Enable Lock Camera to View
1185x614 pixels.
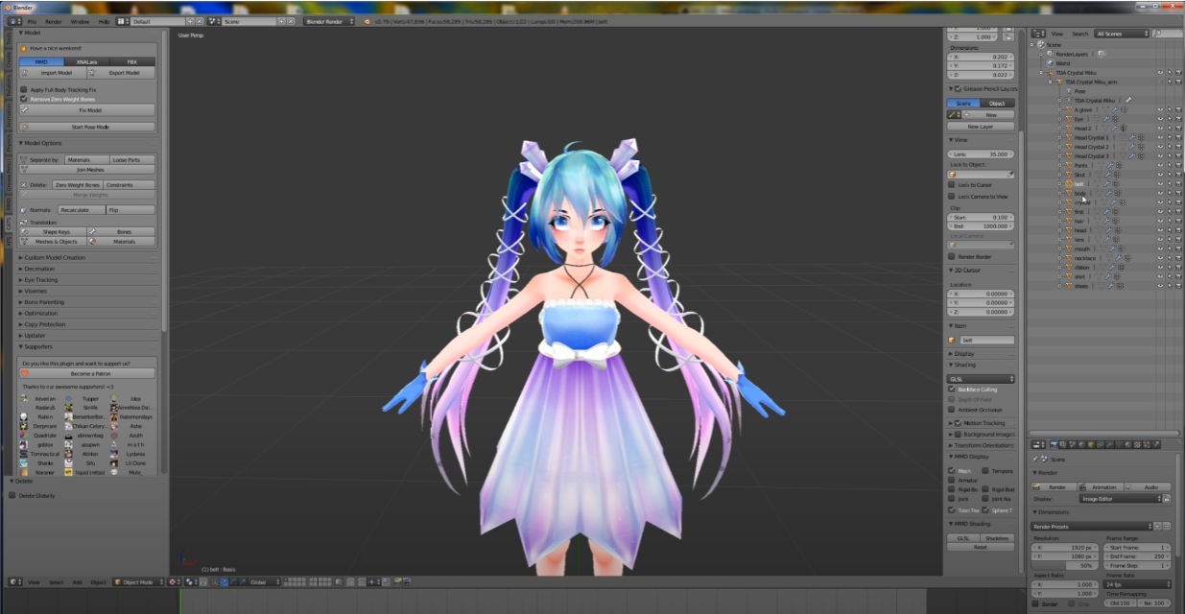[952, 196]
